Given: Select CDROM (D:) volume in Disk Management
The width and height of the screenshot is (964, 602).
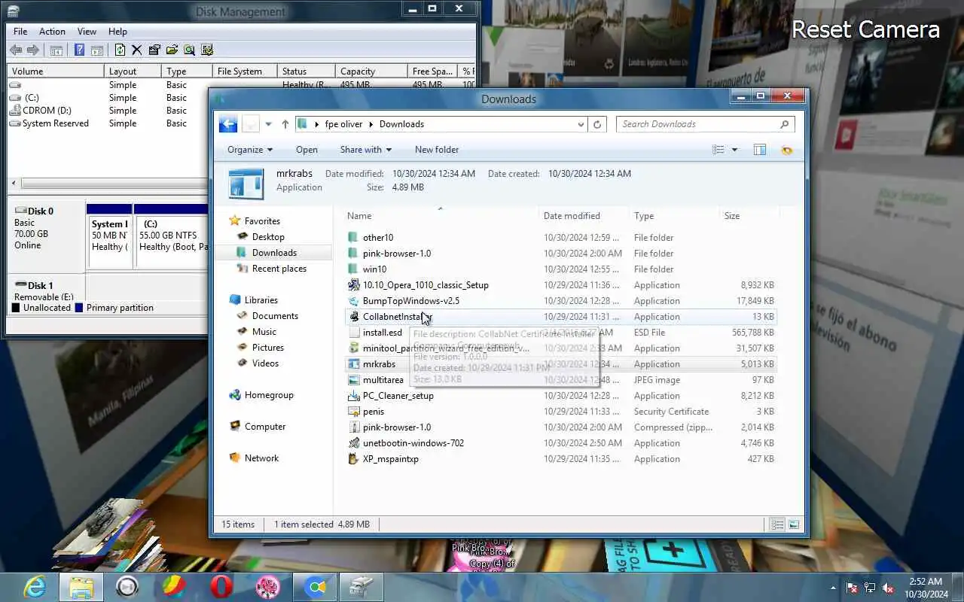Looking at the screenshot, I should (47, 111).
